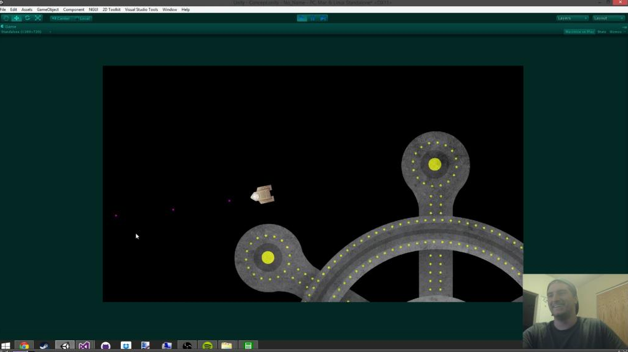Open Steam from the taskbar

44,346
